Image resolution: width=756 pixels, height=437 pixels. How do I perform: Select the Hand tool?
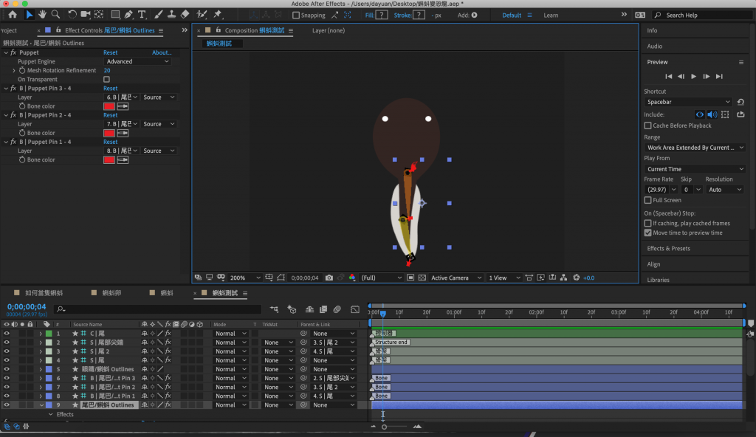point(43,14)
